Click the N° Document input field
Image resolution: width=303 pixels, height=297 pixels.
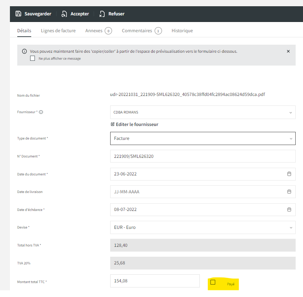click(203, 156)
